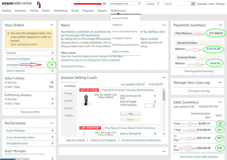Screen dimensions: 227x160
Task: Open Selling Coach Reports link
Action: point(103,140)
